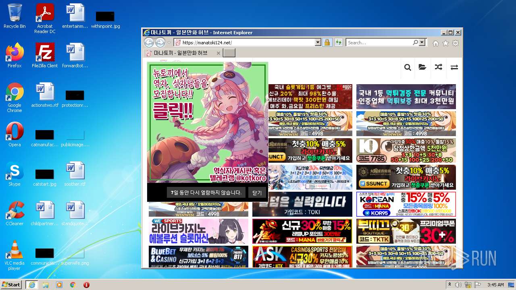Click the 닫기 button on popup
516x290 pixels.
[257, 193]
